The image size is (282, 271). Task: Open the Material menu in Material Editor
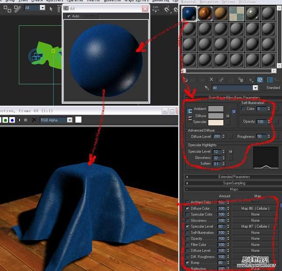point(188,2)
